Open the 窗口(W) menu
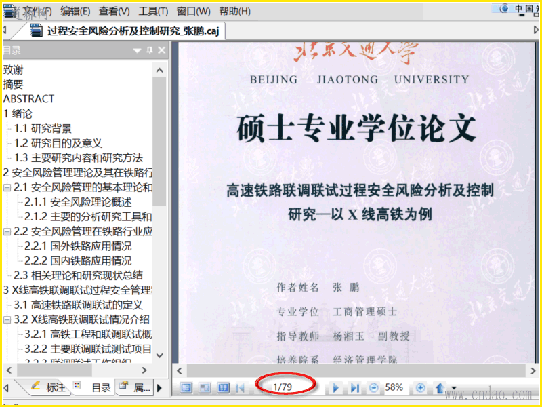 [x=194, y=12]
